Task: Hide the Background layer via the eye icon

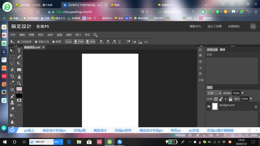Action: coord(209,107)
